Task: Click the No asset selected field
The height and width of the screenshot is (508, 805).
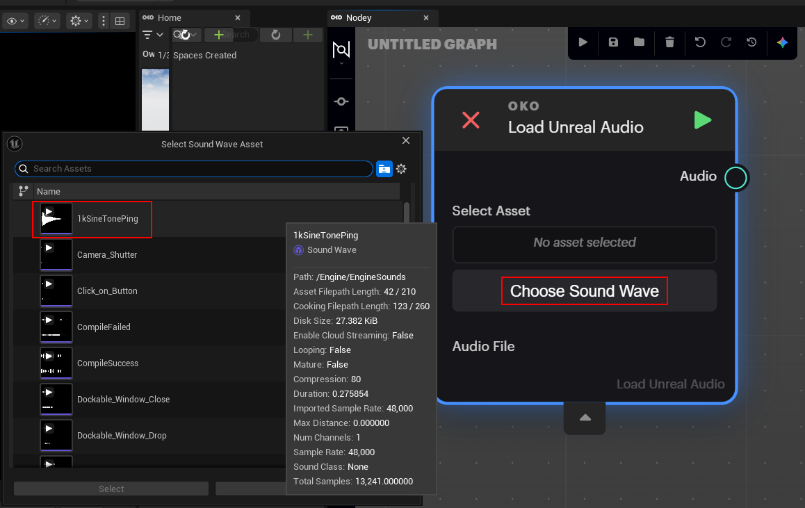Action: (x=584, y=245)
